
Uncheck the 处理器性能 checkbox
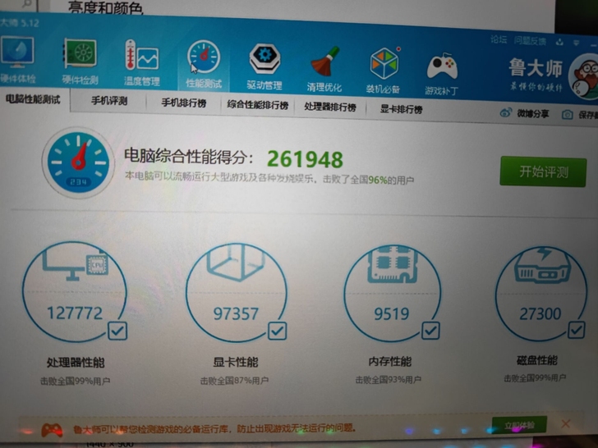(x=117, y=331)
